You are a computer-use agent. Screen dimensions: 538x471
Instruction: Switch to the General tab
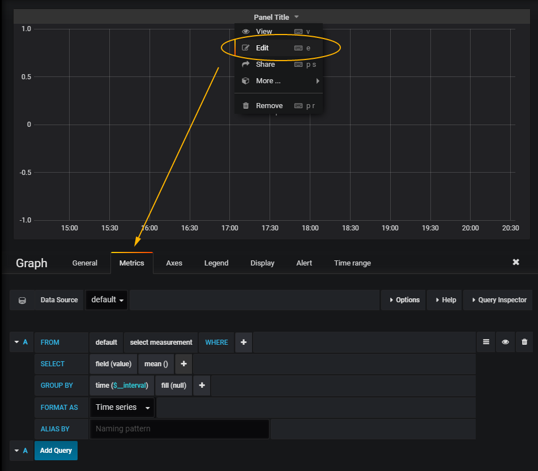click(x=85, y=263)
